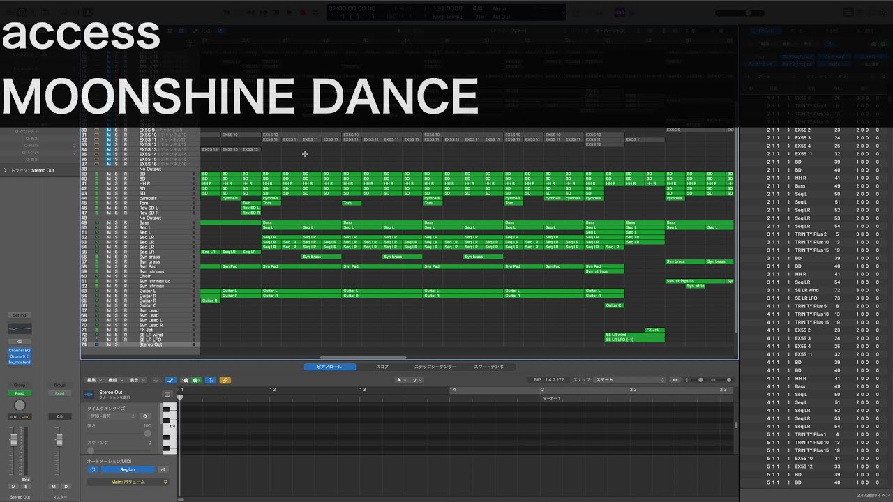Click the Bnc bounce button

click(x=26, y=480)
